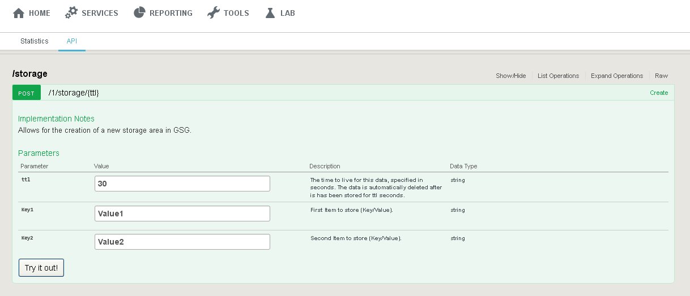Image resolution: width=690 pixels, height=296 pixels.
Task: Click the Tools wrench icon
Action: 214,13
